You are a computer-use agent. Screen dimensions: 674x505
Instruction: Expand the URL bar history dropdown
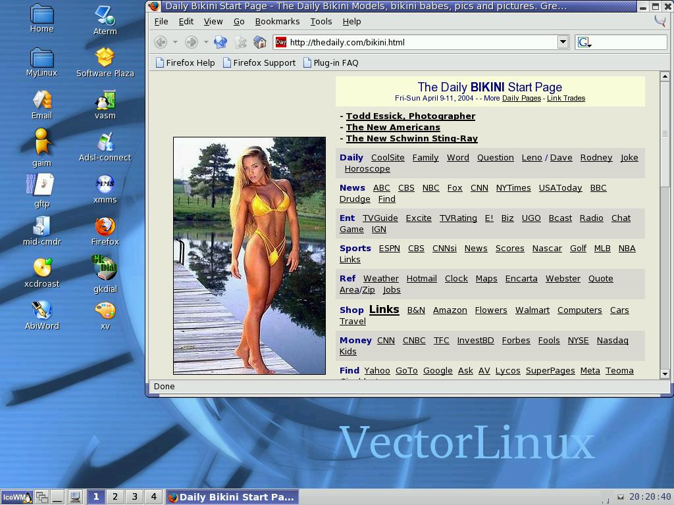[563, 42]
